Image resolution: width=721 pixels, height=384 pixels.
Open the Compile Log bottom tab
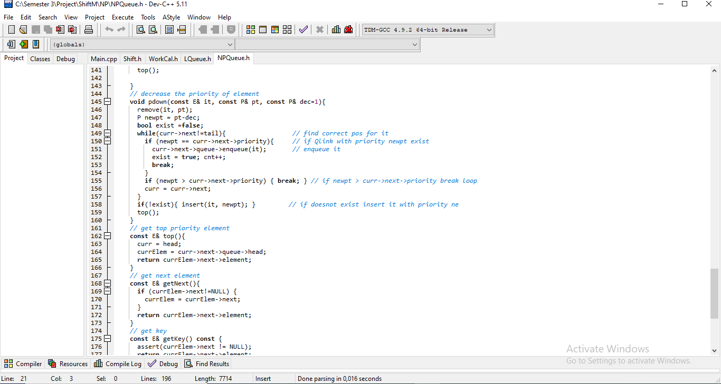pyautogui.click(x=118, y=363)
